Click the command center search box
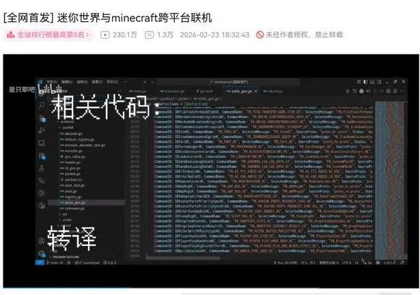The image size is (420, 295). coord(229,82)
